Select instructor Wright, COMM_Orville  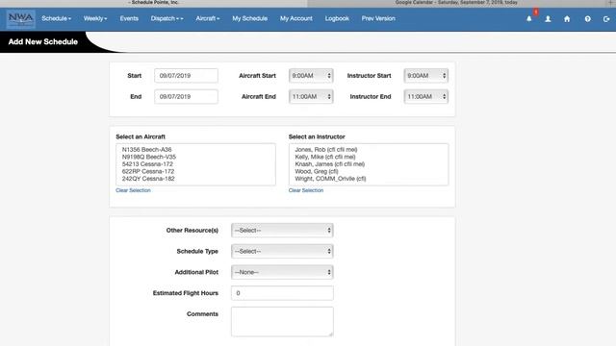[x=330, y=179]
